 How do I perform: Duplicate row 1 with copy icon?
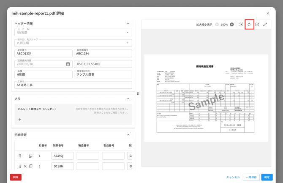pos(30,156)
